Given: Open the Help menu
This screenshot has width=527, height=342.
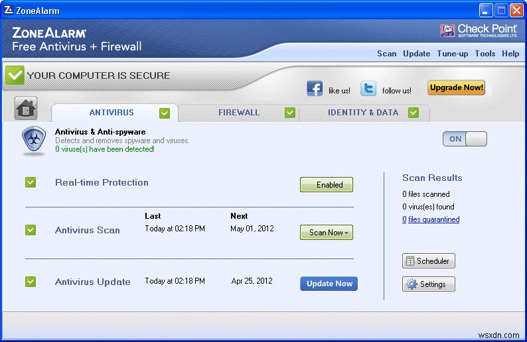Looking at the screenshot, I should point(510,54).
